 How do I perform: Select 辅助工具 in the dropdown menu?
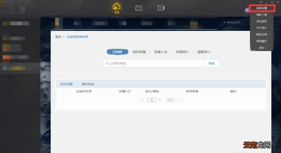(262, 15)
